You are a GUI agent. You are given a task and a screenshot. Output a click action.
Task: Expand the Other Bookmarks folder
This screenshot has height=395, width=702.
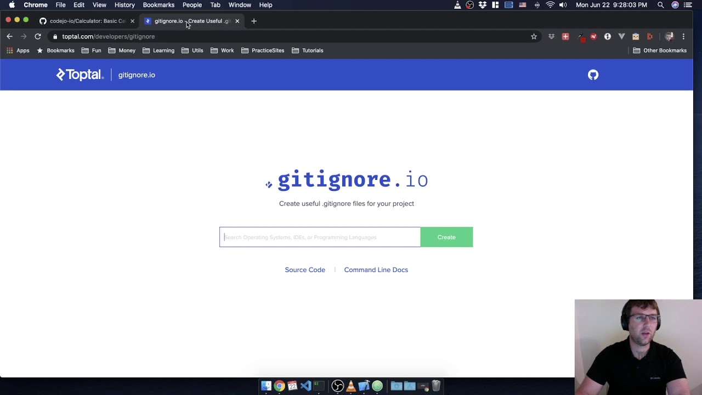click(x=660, y=50)
